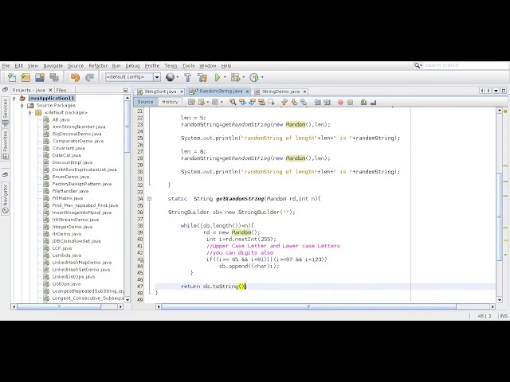Click the Find Selection magnifier icon
The height and width of the screenshot is (382, 510).
point(233,103)
